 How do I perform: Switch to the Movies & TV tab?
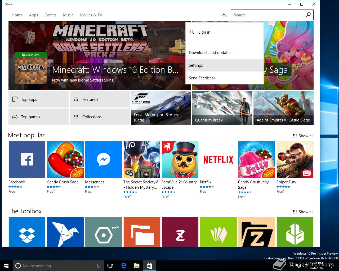pyautogui.click(x=91, y=15)
